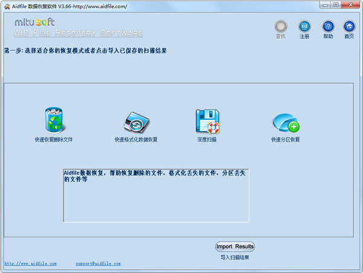Click the 快速恢复删除文件 label

click(x=54, y=139)
